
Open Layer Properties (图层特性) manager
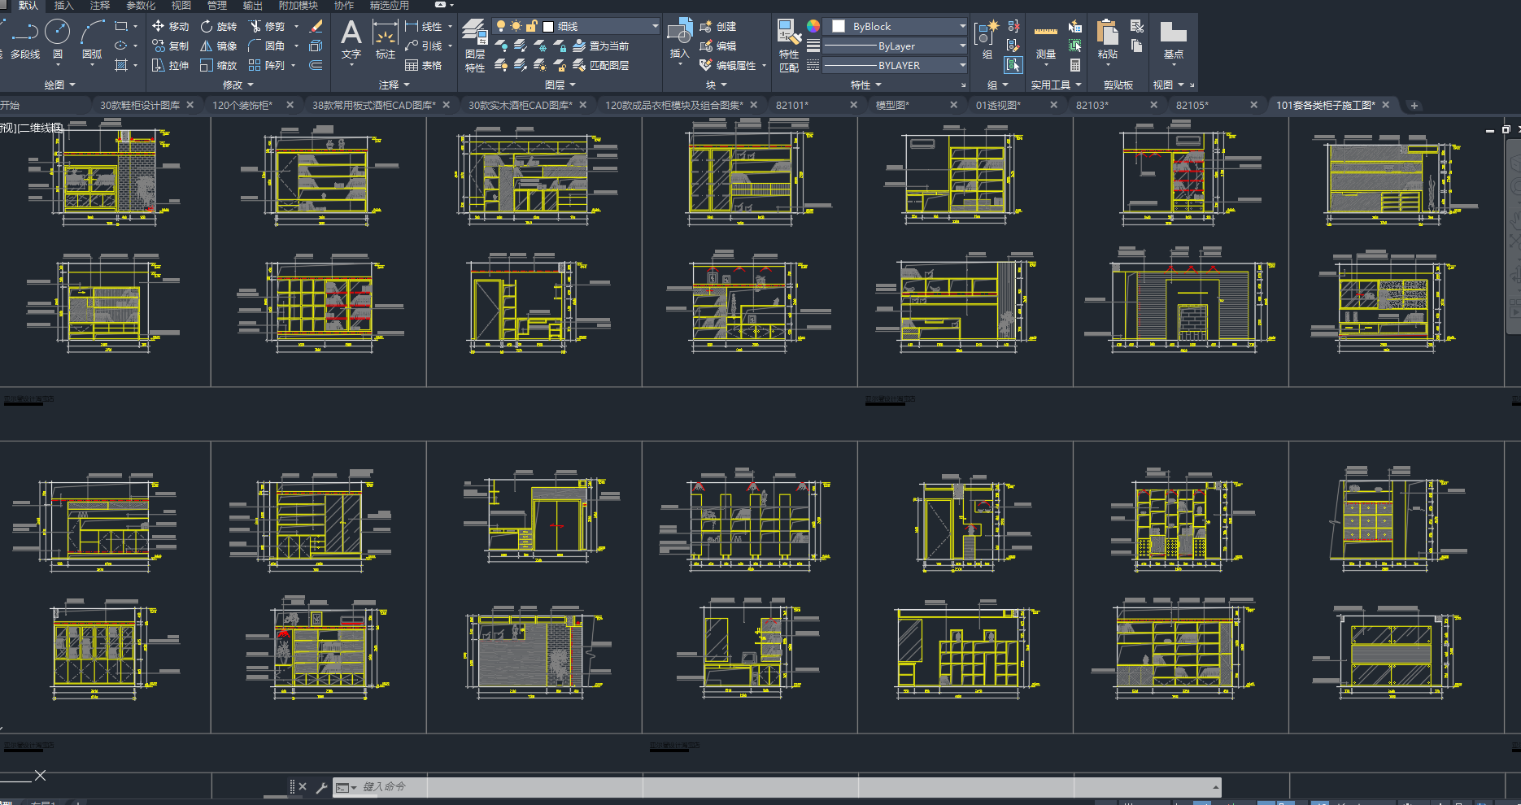475,46
